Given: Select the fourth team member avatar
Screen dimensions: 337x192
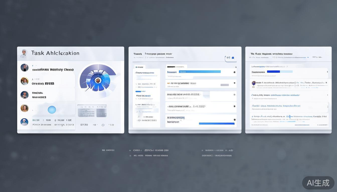Looking at the screenshot, I should click(x=25, y=108).
